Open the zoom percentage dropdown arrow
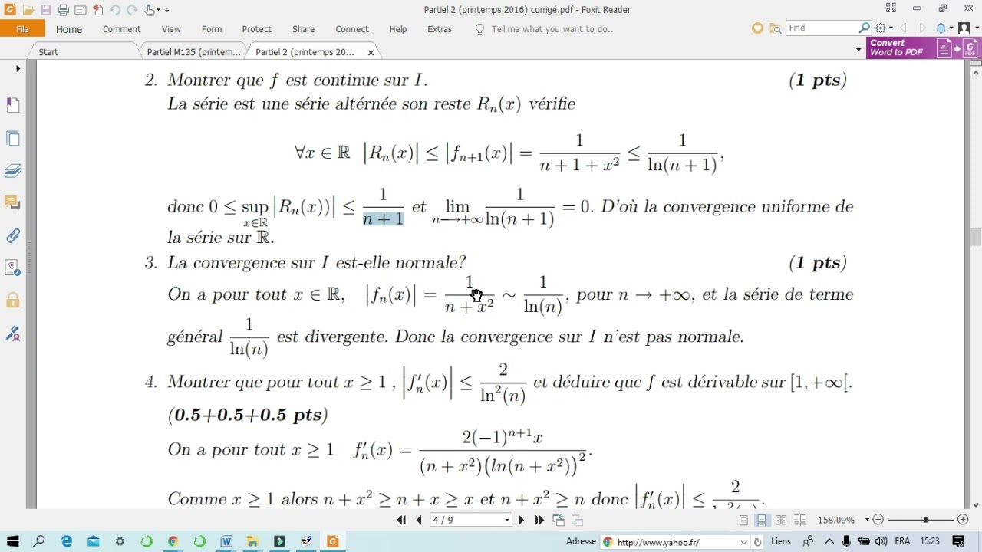Screen dimensions: 982x552 (x=867, y=520)
